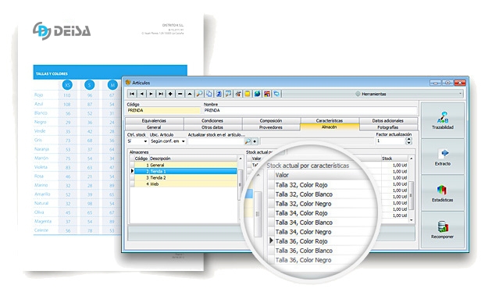492x303 pixels.
Task: Toggle the row marker beside Talla 34, Color Blanco
Action: 271,223
